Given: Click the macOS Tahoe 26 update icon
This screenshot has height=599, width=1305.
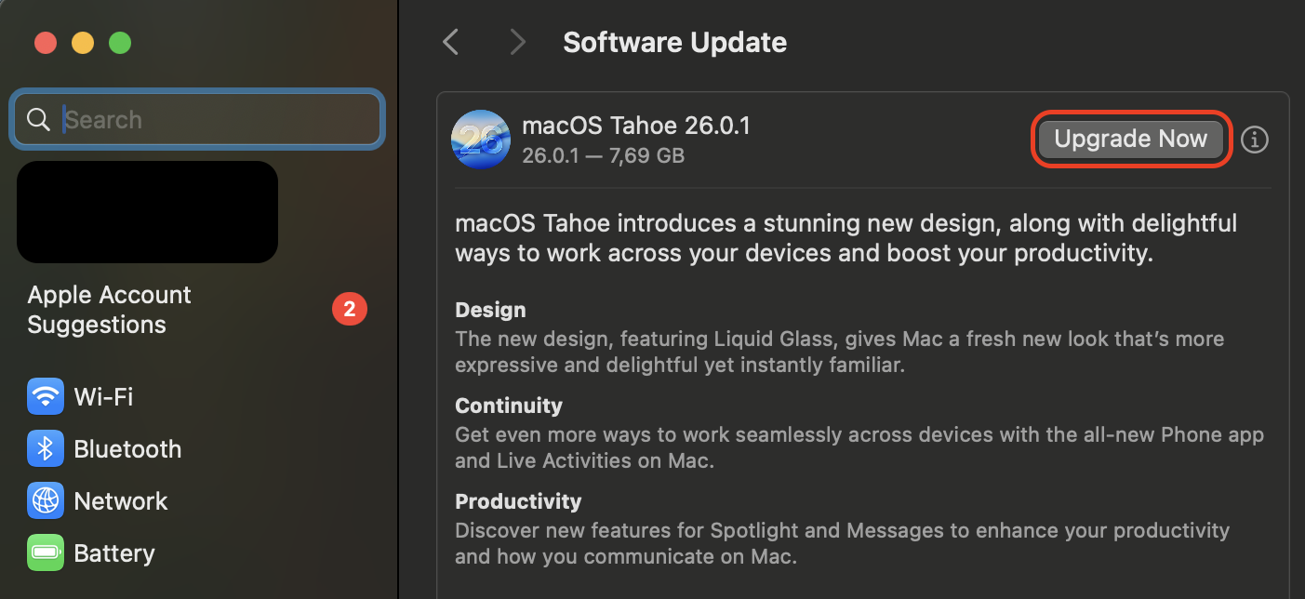Looking at the screenshot, I should click(481, 140).
